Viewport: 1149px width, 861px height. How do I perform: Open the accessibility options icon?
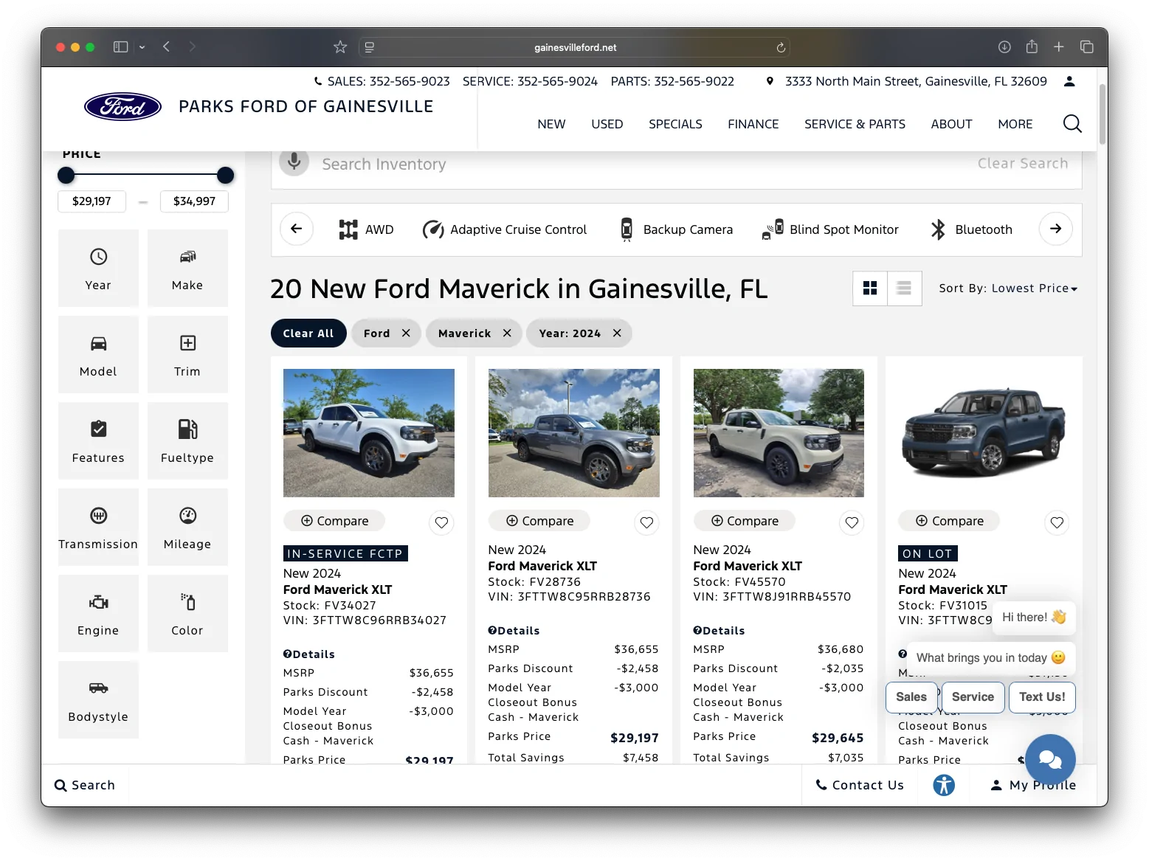coord(943,785)
